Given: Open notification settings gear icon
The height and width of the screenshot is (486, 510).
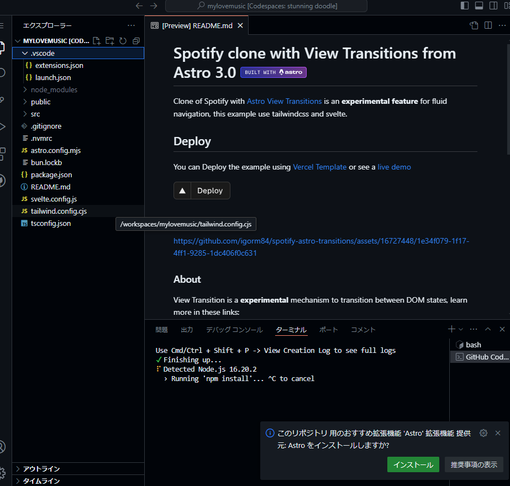Looking at the screenshot, I should click(x=483, y=433).
